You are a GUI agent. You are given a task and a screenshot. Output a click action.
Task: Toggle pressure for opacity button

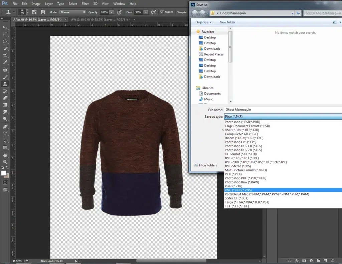pyautogui.click(x=119, y=12)
